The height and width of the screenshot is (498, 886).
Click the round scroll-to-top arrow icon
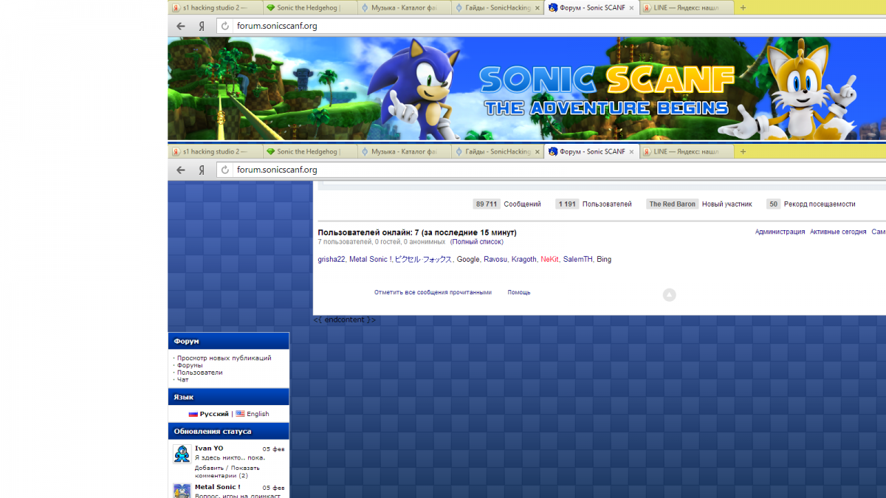[x=669, y=295]
